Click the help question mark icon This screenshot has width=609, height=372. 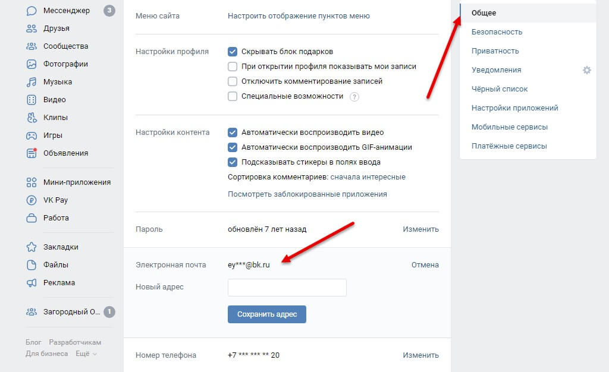[354, 97]
